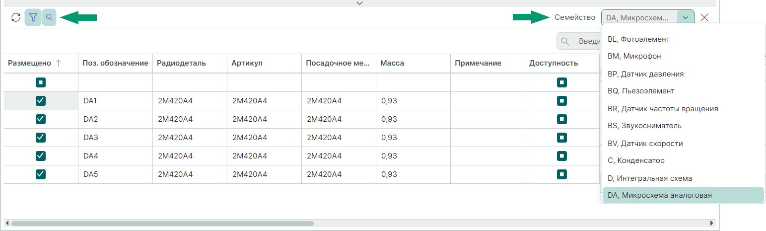Viewport: 766px width, 231px height.
Task: Sort by Посадочное место column header
Action: (x=338, y=63)
